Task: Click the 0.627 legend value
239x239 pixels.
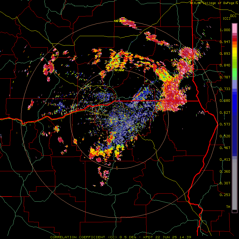Action: tap(225, 113)
